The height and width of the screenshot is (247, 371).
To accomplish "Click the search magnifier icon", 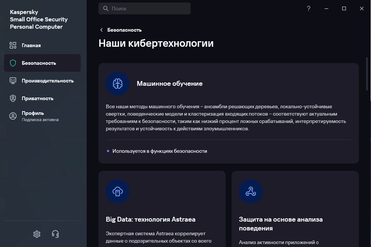I will (x=106, y=8).
